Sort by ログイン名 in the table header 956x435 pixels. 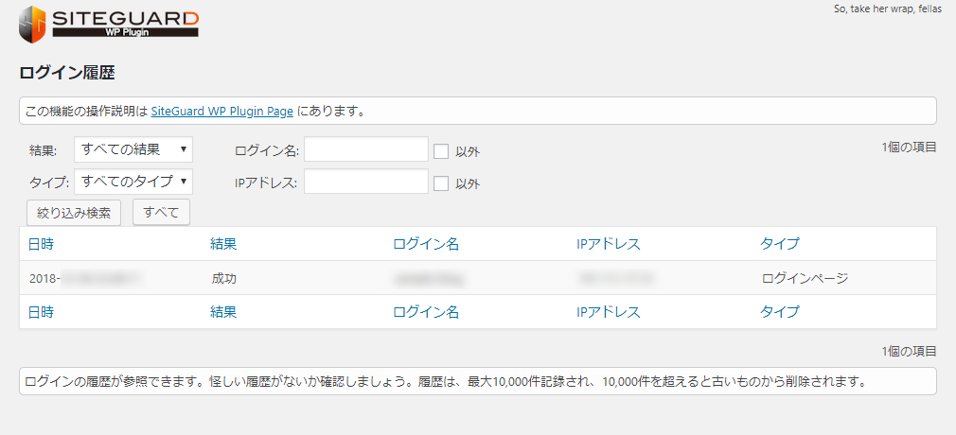pyautogui.click(x=425, y=244)
